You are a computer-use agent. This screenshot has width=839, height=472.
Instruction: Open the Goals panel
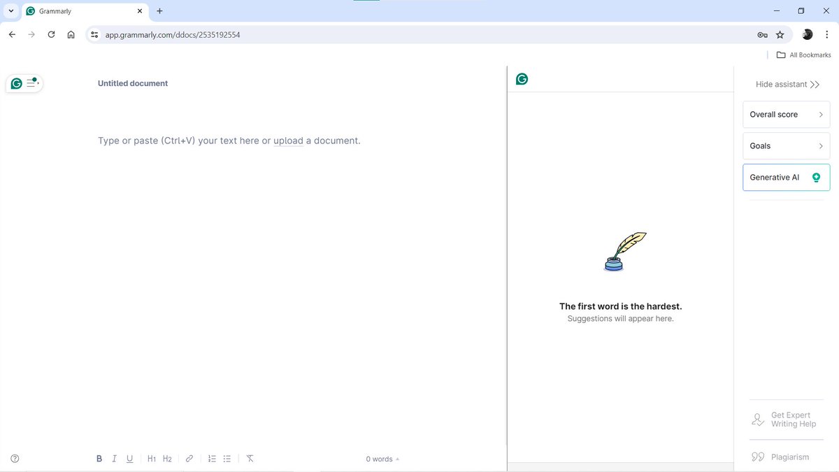[787, 146]
